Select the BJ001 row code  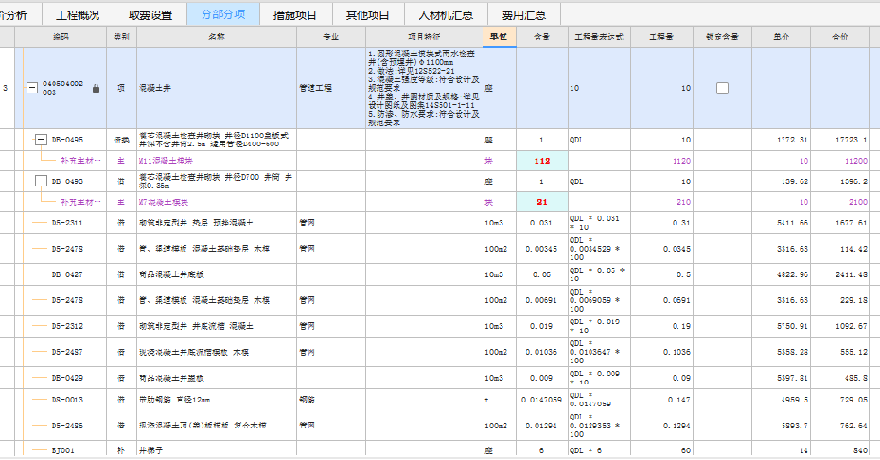coord(62,450)
